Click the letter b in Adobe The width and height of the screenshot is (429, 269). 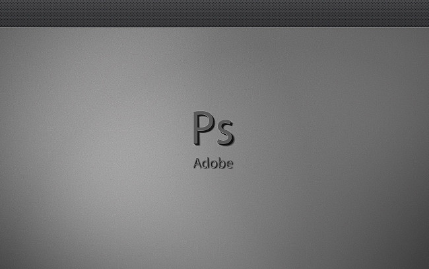[x=220, y=164]
